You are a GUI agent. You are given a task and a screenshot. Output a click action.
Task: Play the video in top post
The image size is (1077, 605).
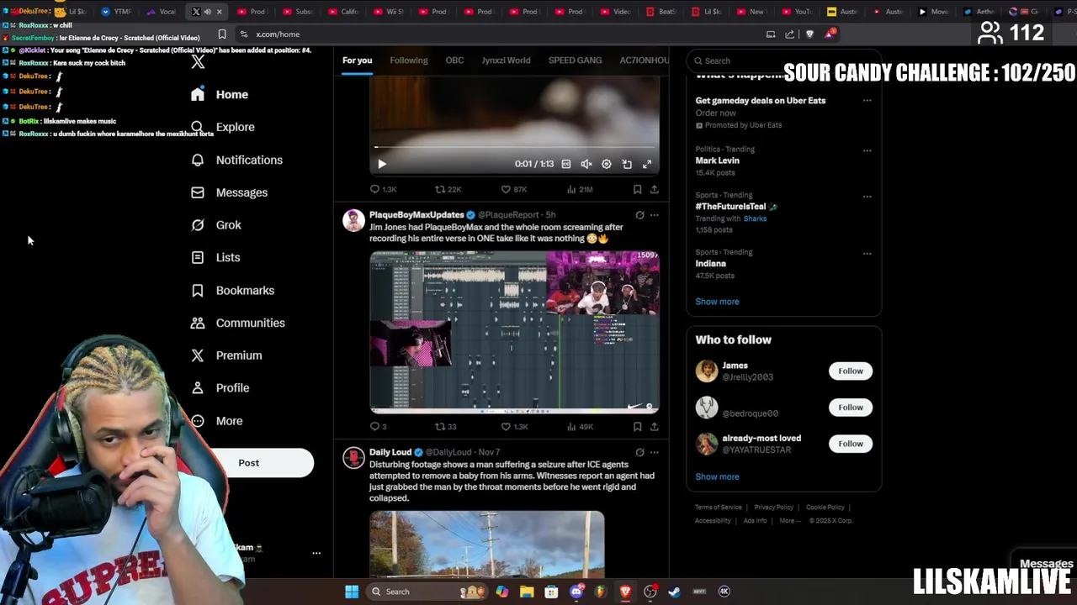click(x=381, y=165)
